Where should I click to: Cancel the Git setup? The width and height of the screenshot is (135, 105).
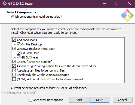click(x=122, y=100)
